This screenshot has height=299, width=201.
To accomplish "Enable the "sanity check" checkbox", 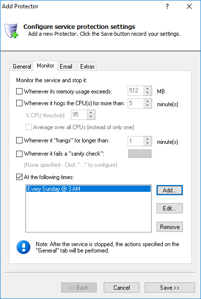I will [x=19, y=154].
